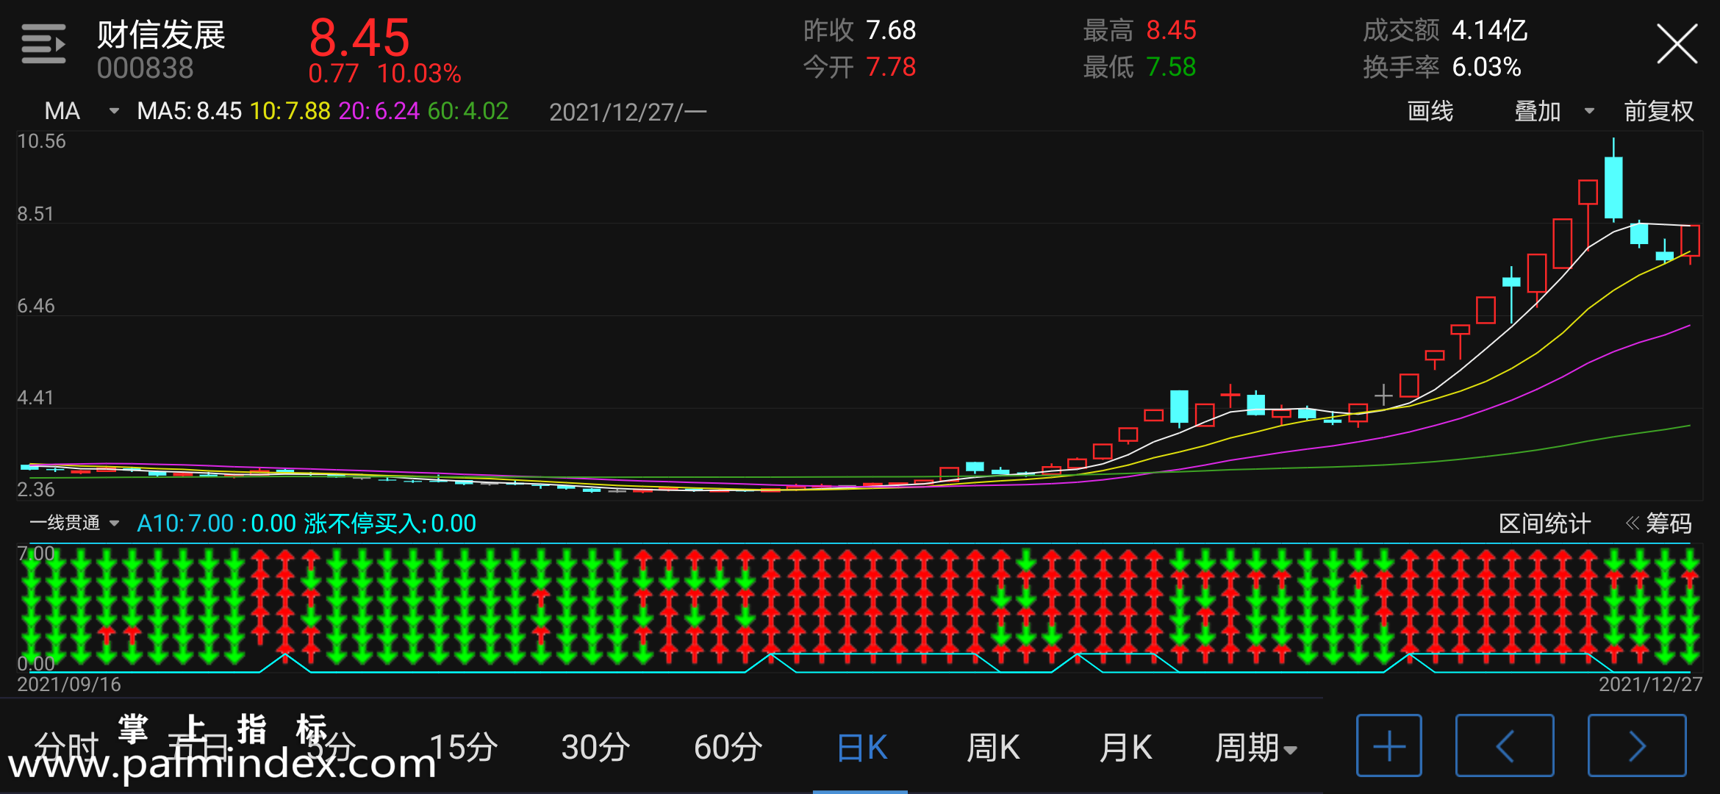Select the 日K tab
This screenshot has width=1720, height=794.
pos(862,748)
